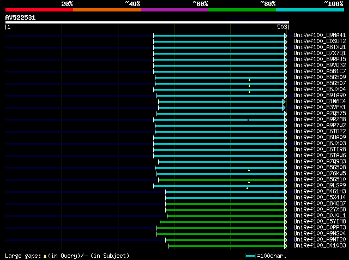Click the red 20% identity legend segment
The width and height of the screenshot is (349, 260).
point(39,10)
